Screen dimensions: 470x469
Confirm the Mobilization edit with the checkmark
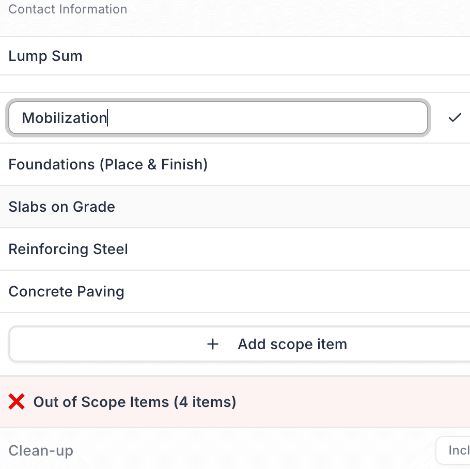455,118
